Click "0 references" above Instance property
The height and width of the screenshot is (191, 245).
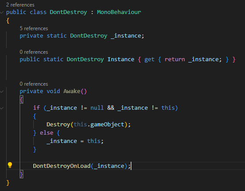click(34, 52)
